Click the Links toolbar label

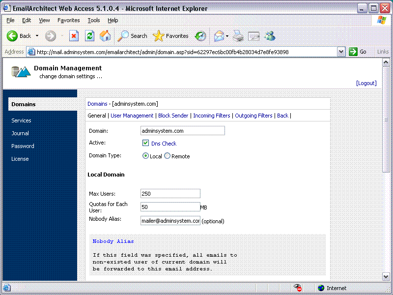point(383,52)
